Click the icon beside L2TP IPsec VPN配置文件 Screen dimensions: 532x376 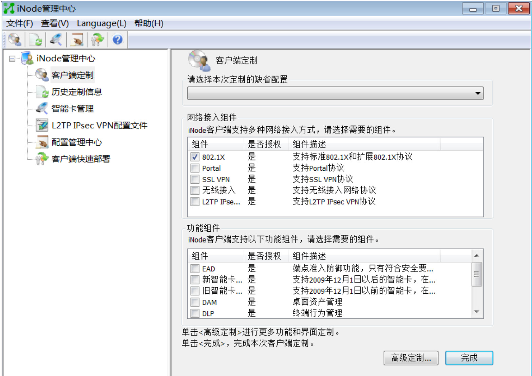(42, 125)
